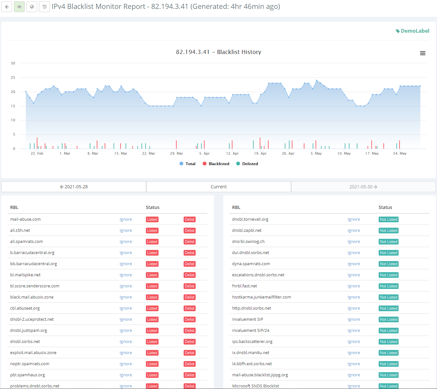Image resolution: width=437 pixels, height=389 pixels.
Task: Click the DemoLabel tag
Action: click(412, 31)
